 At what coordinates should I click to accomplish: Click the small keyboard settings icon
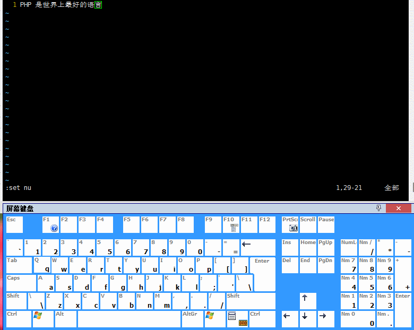coord(243,323)
